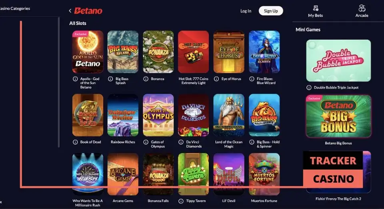The image size is (384, 209).
Task: Click info icon beside Big Bass Splash
Action: [x=110, y=79]
